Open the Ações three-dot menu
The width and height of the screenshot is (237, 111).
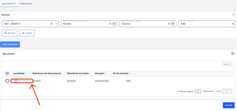point(230,64)
